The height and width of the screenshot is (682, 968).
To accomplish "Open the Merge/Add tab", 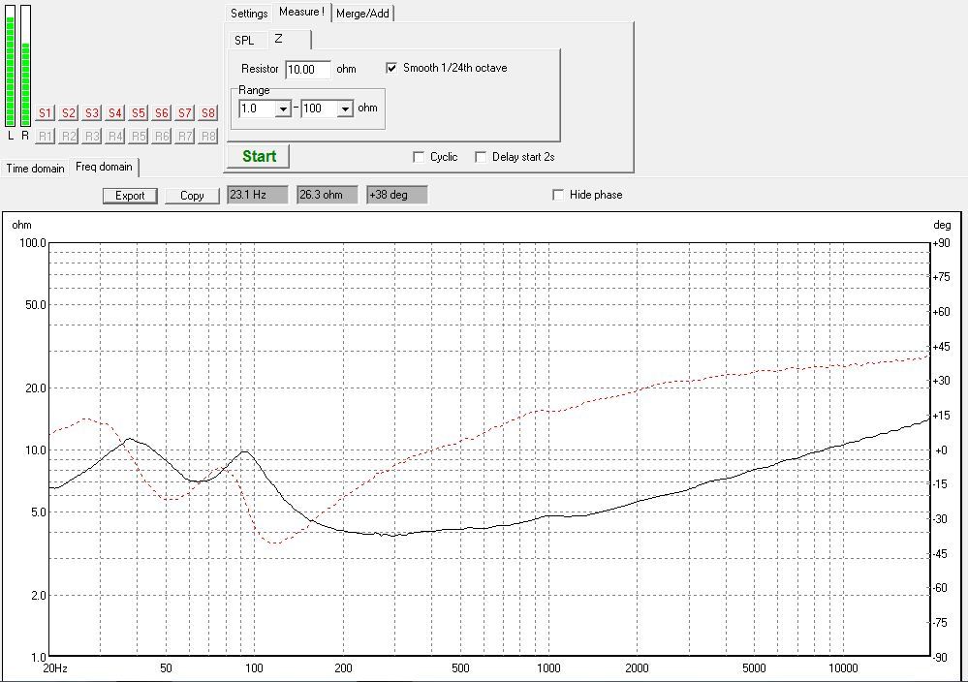I will click(362, 14).
